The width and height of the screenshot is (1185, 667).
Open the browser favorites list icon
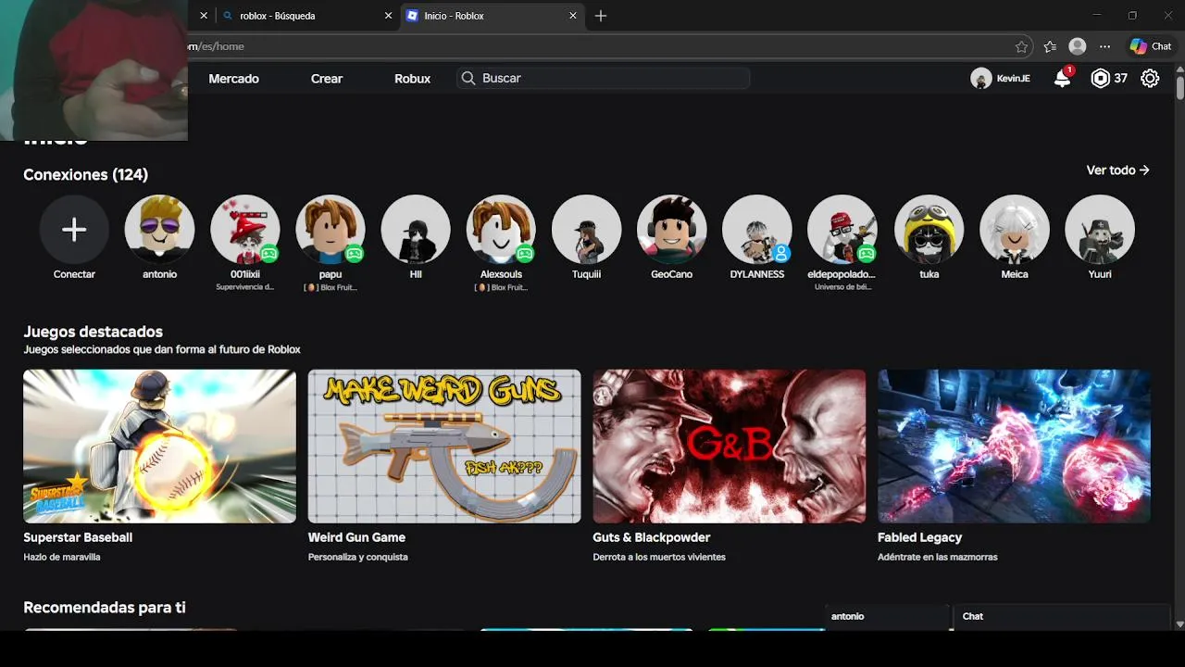point(1050,46)
